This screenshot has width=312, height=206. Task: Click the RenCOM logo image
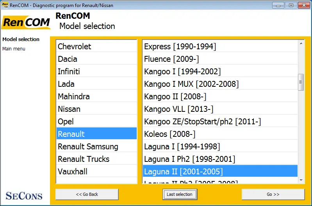click(26, 22)
